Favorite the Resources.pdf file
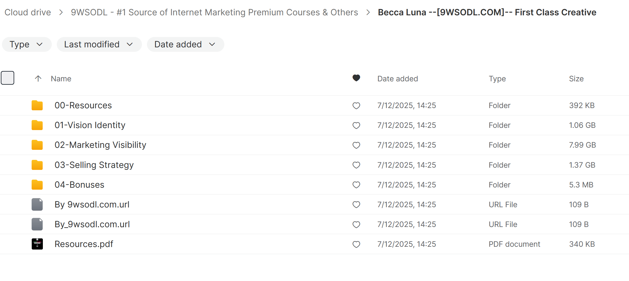This screenshot has height=281, width=629. [x=356, y=244]
